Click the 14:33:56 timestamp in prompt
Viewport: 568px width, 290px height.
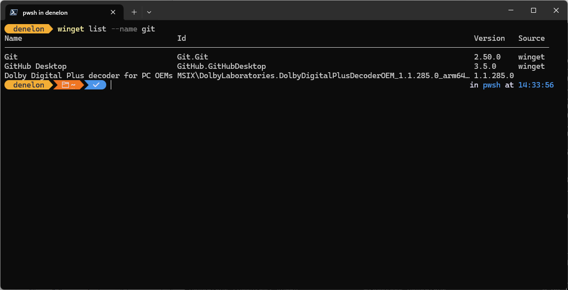point(536,86)
